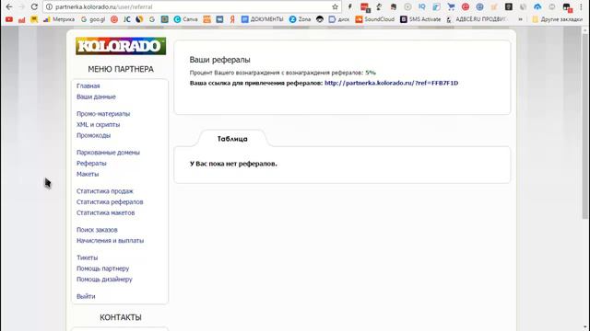590x331 pixels.
Task: Open Статистика рефералов link
Action: tap(110, 202)
